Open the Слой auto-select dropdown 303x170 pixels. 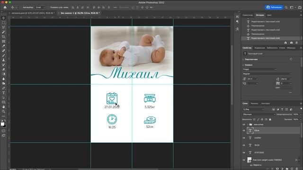coord(40,8)
